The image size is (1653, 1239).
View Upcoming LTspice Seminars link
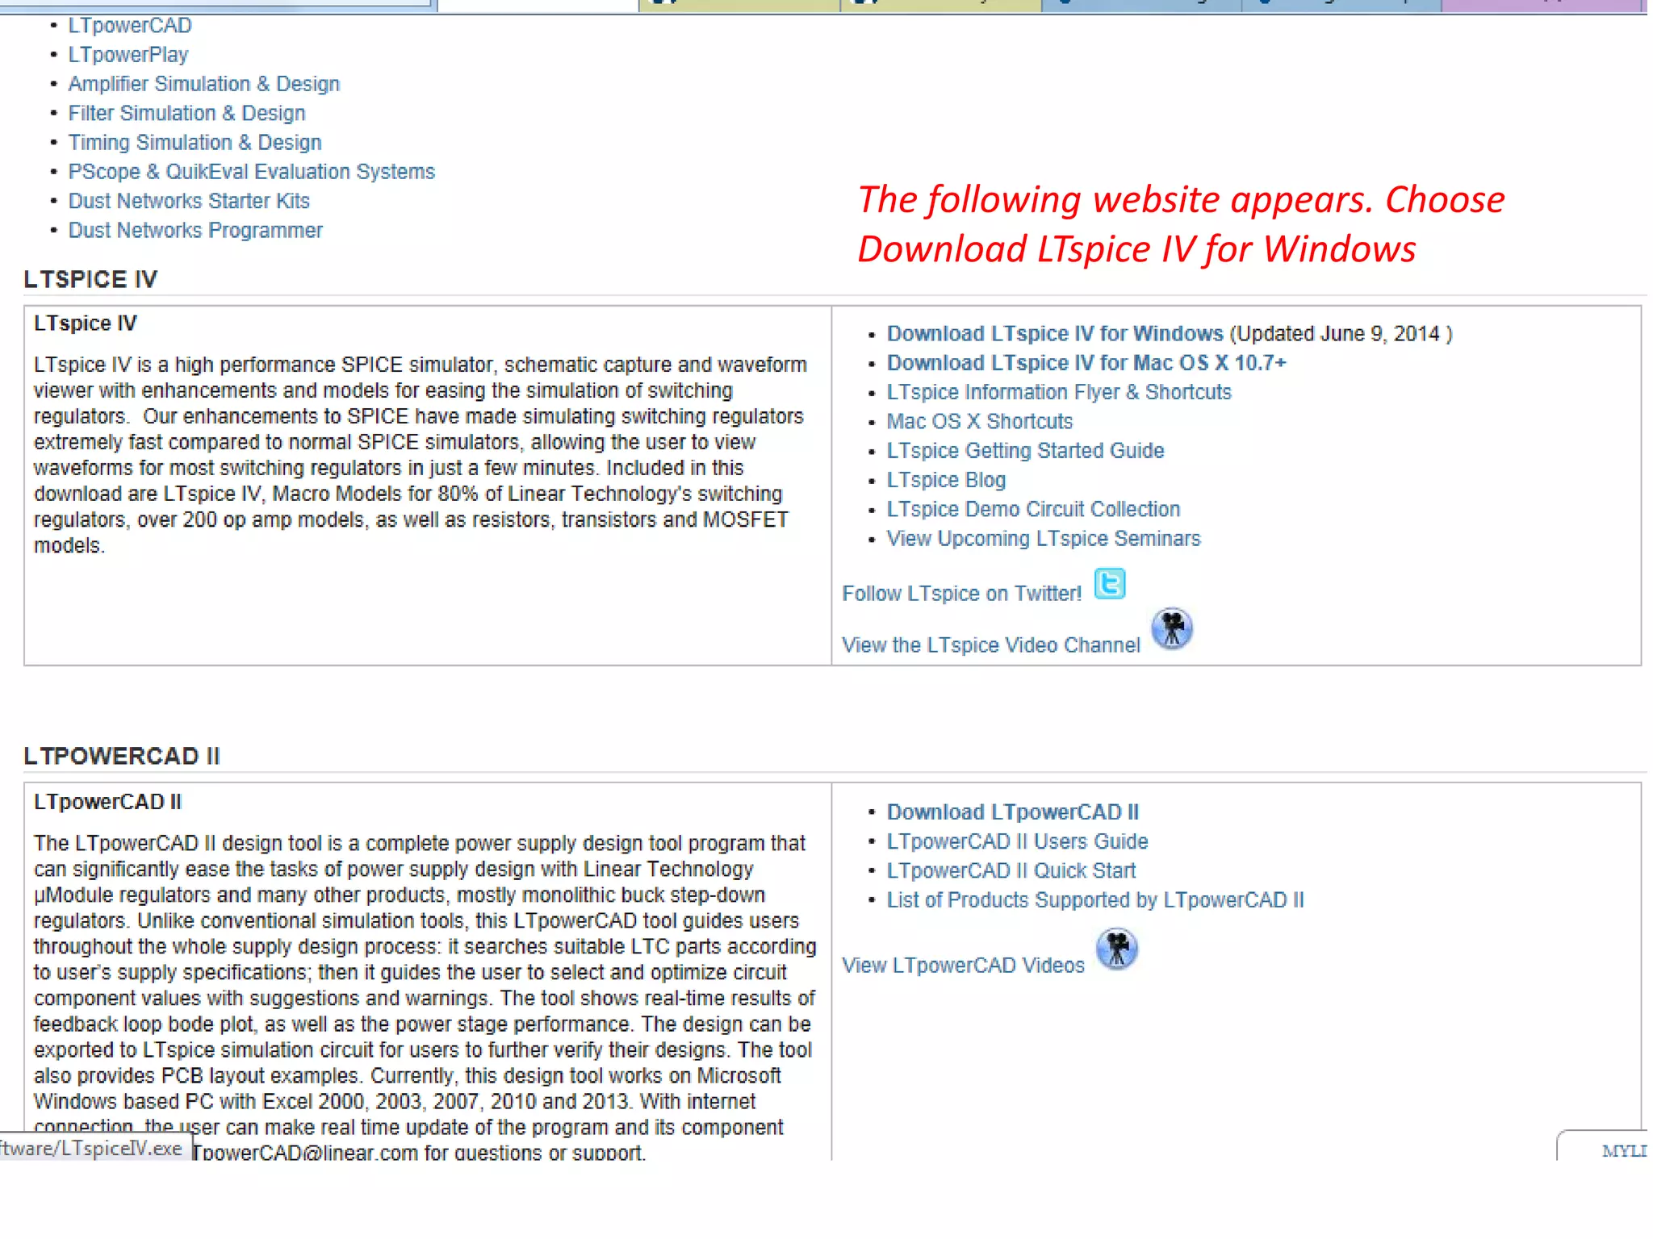click(1043, 539)
